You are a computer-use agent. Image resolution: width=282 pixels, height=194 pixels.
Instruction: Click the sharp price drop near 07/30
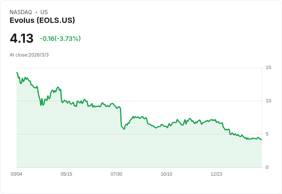pyautogui.click(x=121, y=116)
